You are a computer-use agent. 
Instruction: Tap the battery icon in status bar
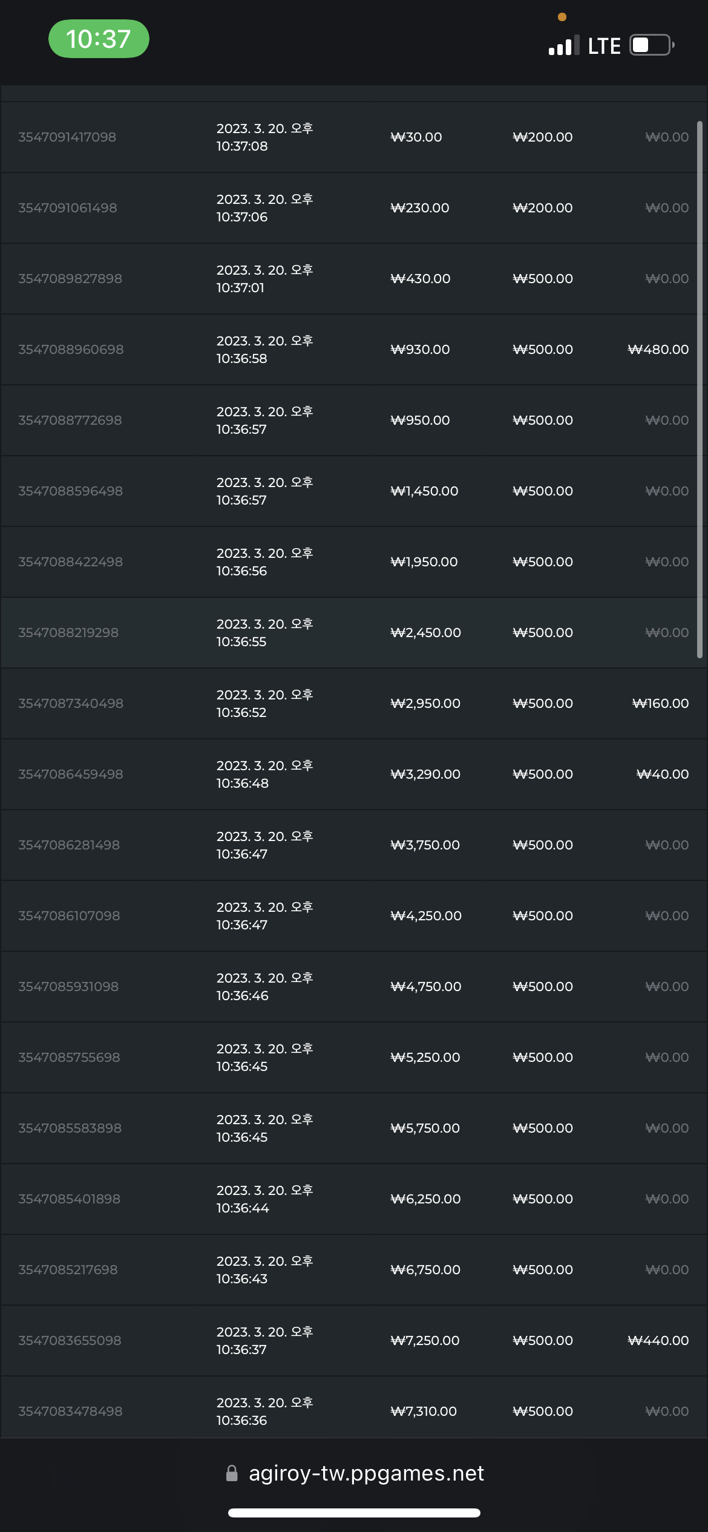652,45
